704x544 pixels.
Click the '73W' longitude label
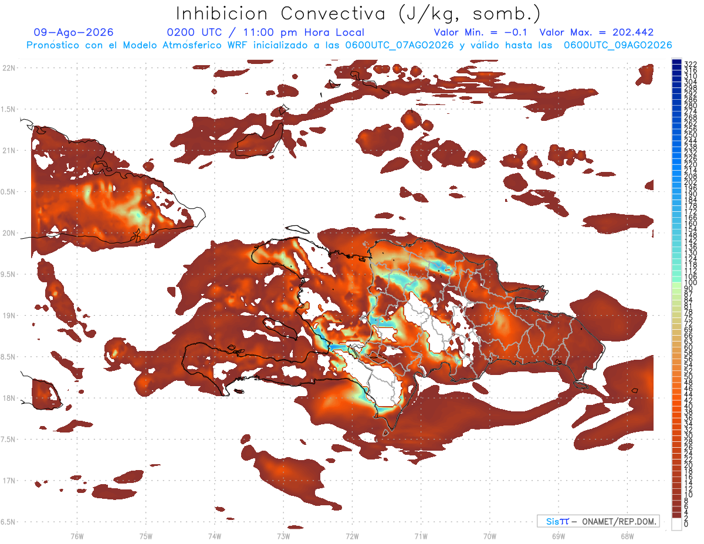283,536
